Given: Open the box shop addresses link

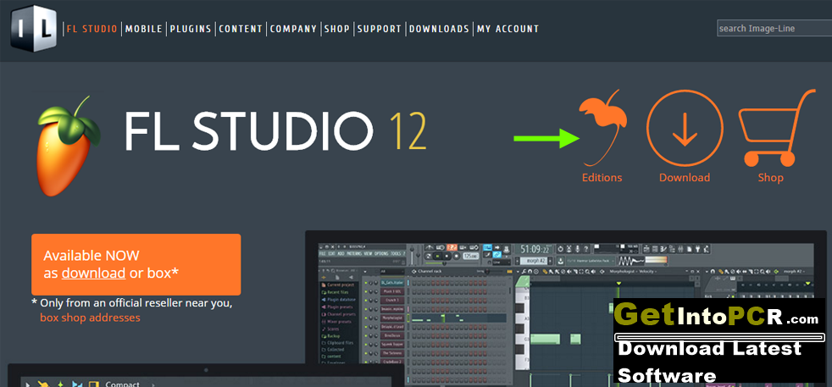Looking at the screenshot, I should tap(90, 318).
